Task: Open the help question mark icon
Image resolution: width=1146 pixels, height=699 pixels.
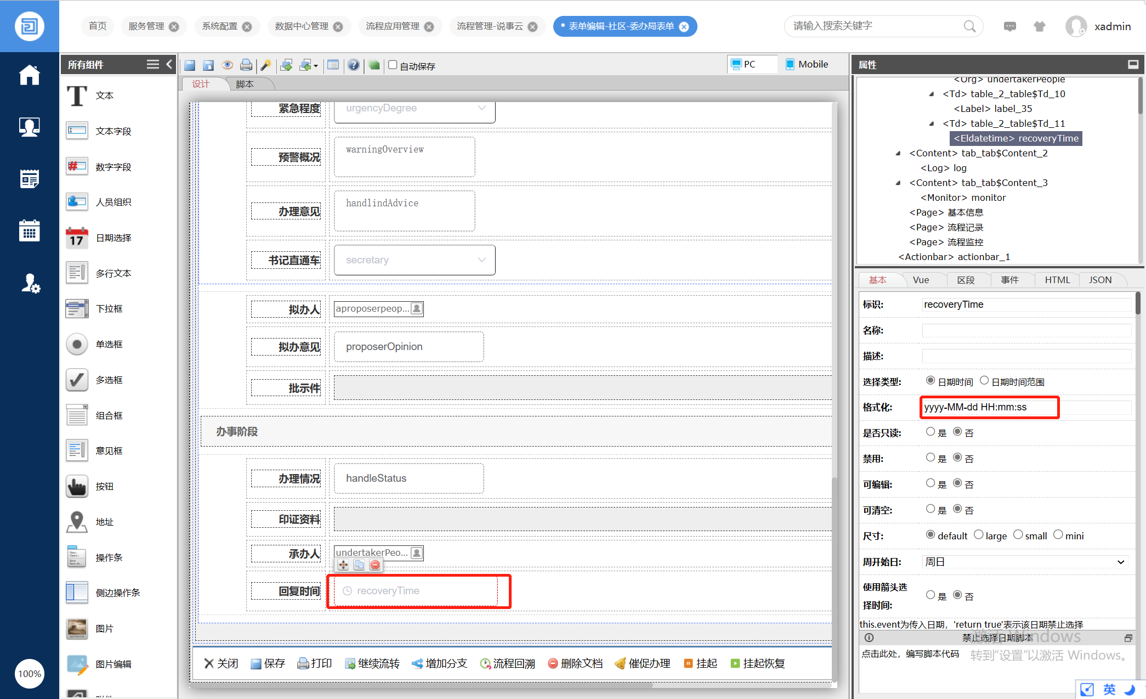Action: [x=354, y=65]
